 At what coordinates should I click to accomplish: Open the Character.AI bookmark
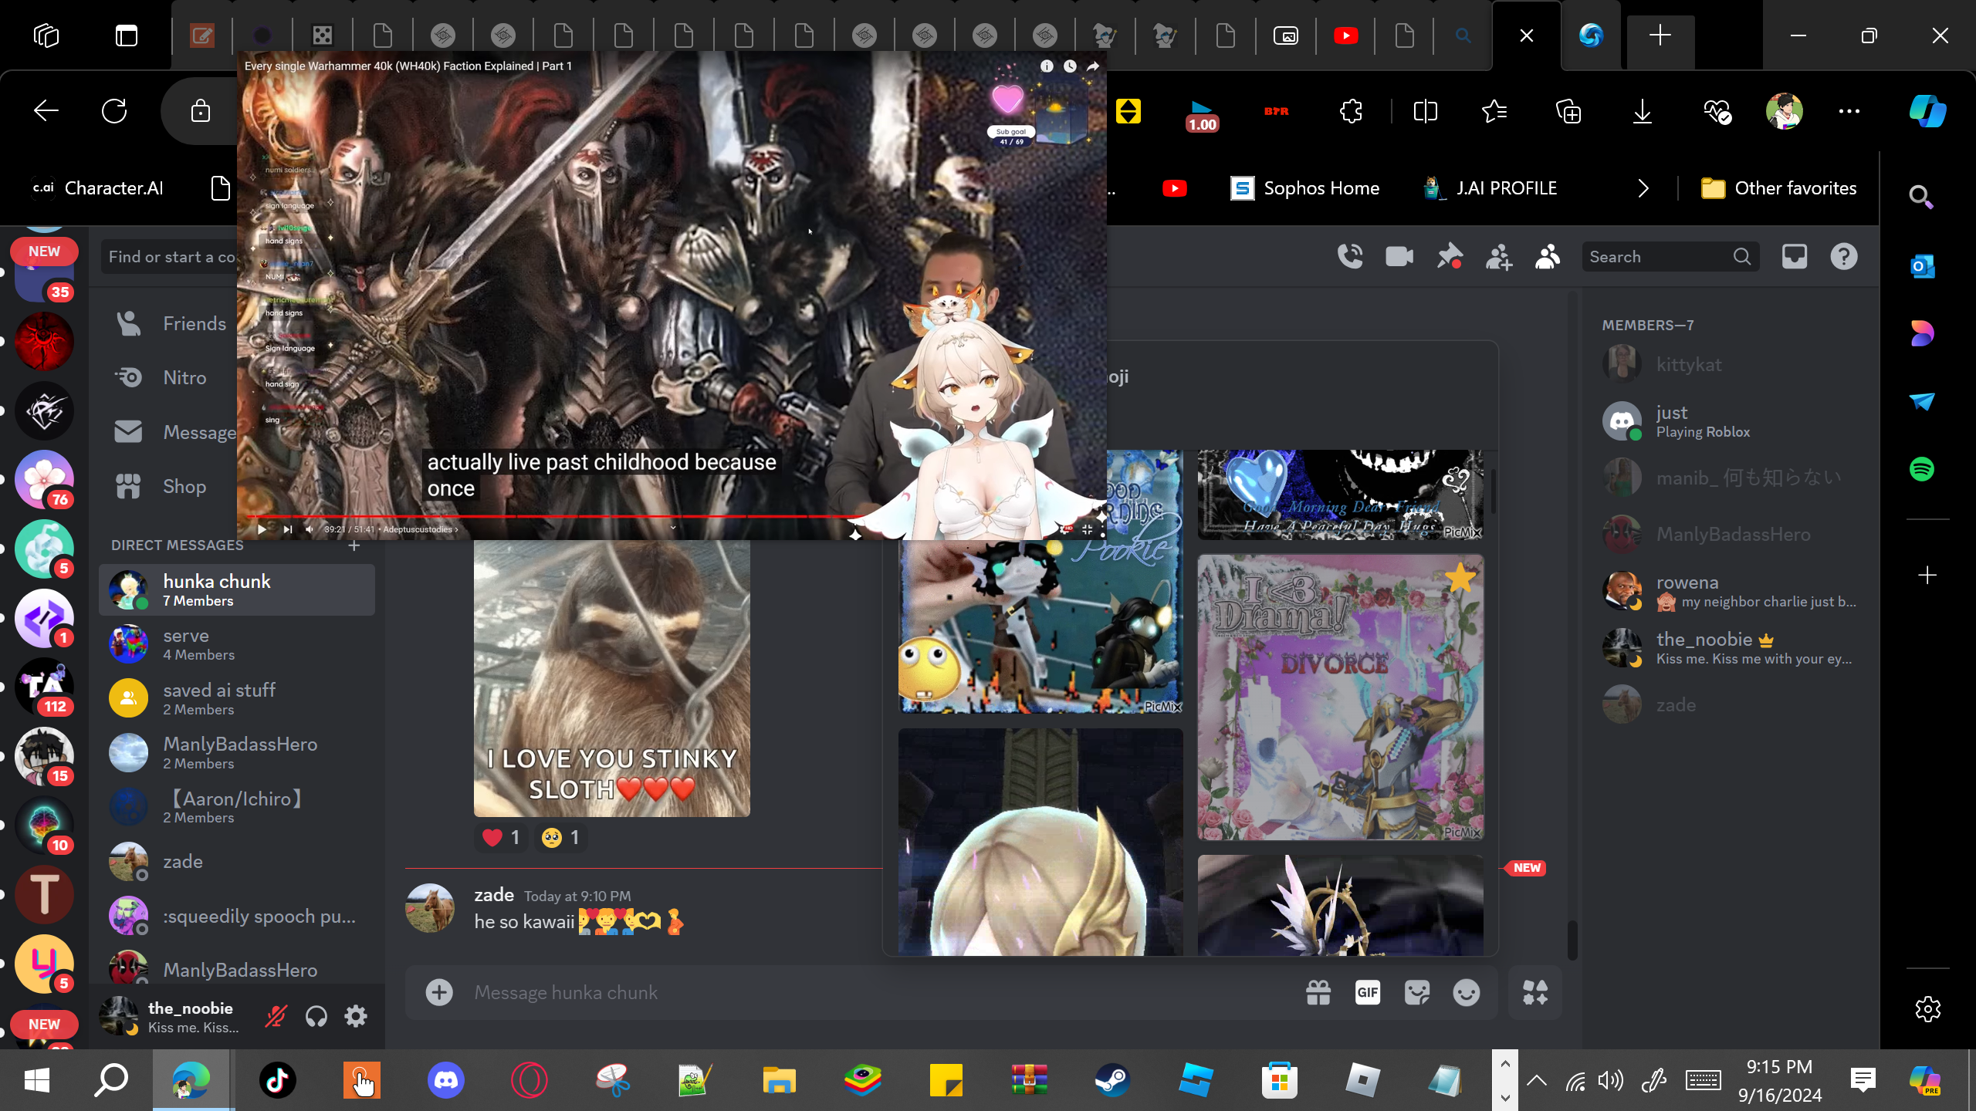98,188
